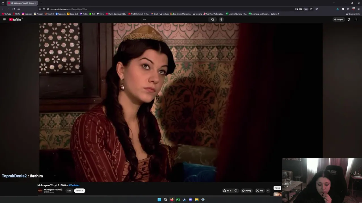This screenshot has height=203, width=362.
Task: Open Discord from taskbar
Action: (x=190, y=200)
